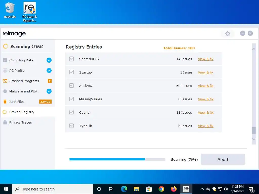
Task: Open Cortana circle on taskbar
Action: pos(99,189)
